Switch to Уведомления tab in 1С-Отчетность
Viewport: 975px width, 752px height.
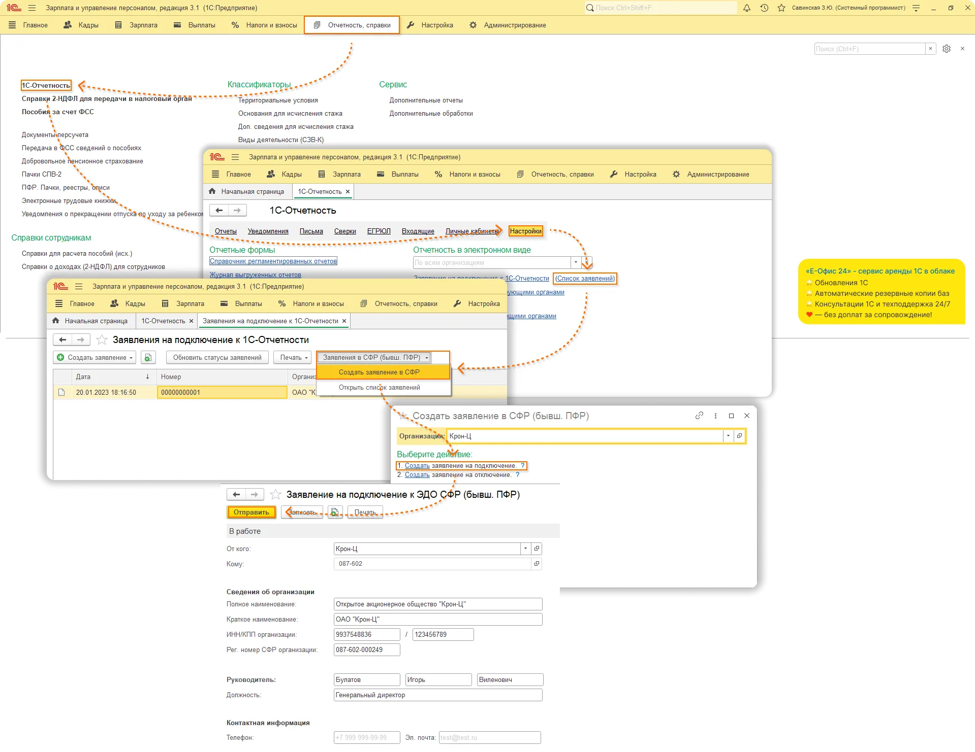pyautogui.click(x=268, y=231)
